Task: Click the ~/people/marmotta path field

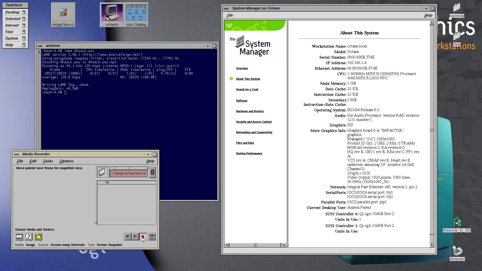Action: (129, 173)
